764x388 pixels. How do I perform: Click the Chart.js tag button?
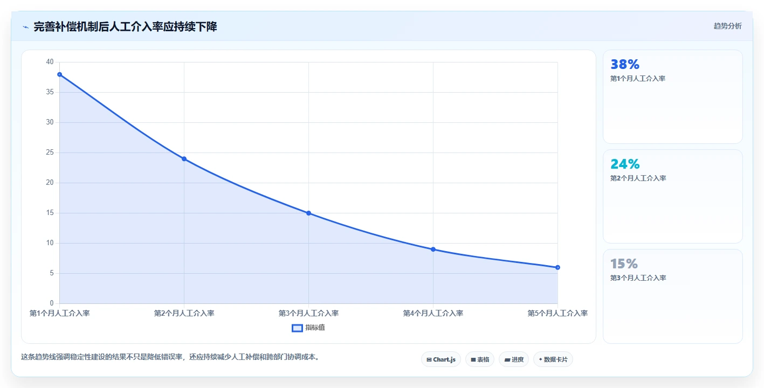click(x=441, y=359)
